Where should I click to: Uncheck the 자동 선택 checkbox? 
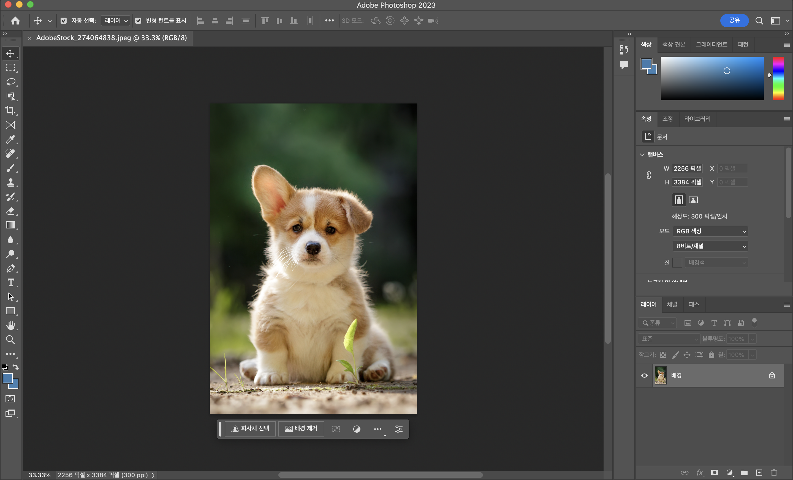[x=64, y=21]
